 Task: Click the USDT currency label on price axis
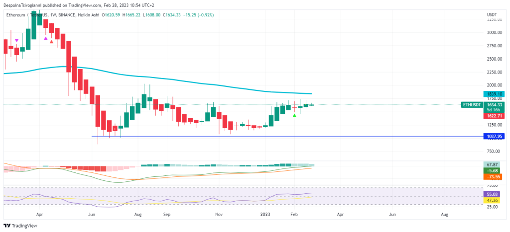click(x=492, y=14)
